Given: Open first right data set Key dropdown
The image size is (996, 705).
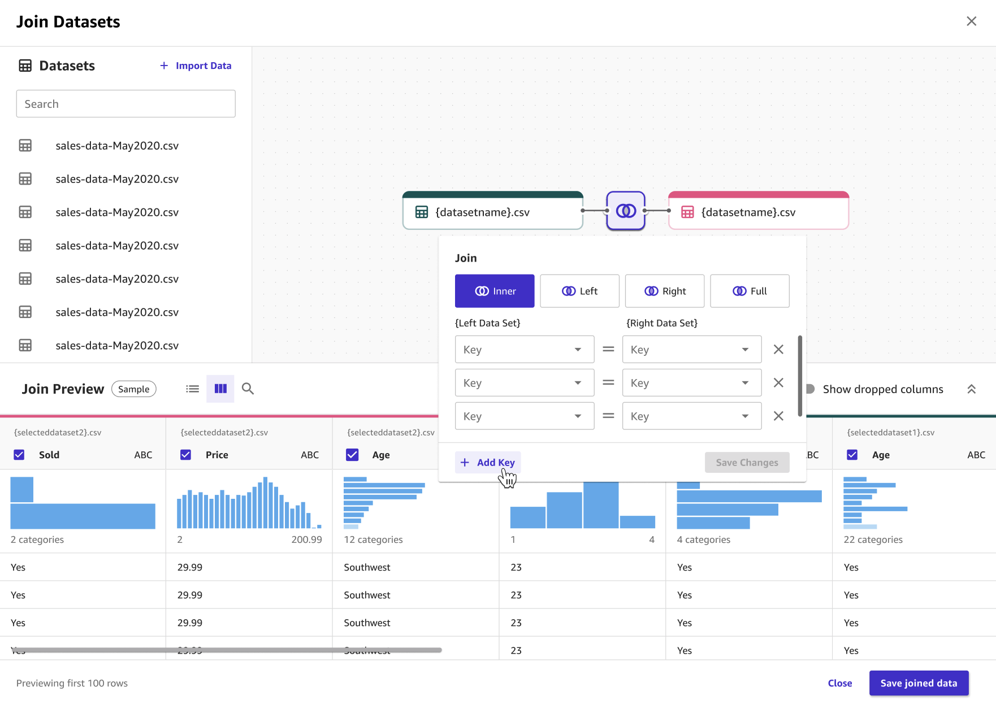Looking at the screenshot, I should click(x=691, y=350).
